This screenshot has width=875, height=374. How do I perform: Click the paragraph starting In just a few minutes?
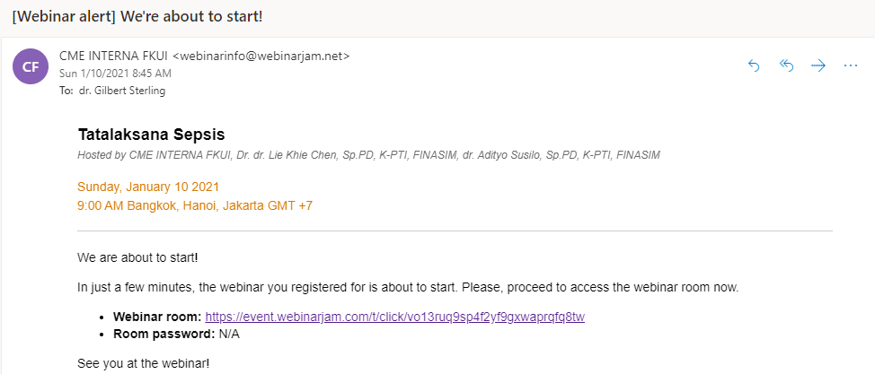408,288
